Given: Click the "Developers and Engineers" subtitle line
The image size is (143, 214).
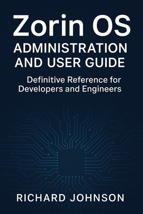Looking at the screenshot, I should 70,89.
